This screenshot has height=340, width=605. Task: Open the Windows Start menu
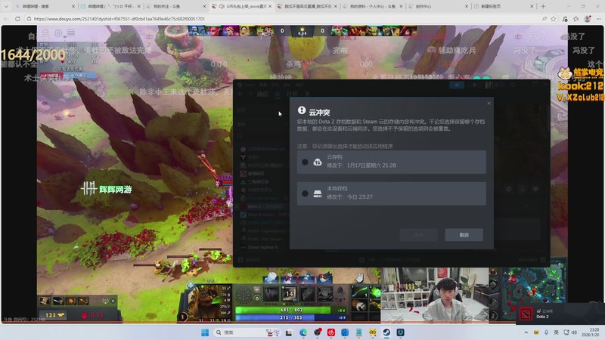pyautogui.click(x=205, y=332)
